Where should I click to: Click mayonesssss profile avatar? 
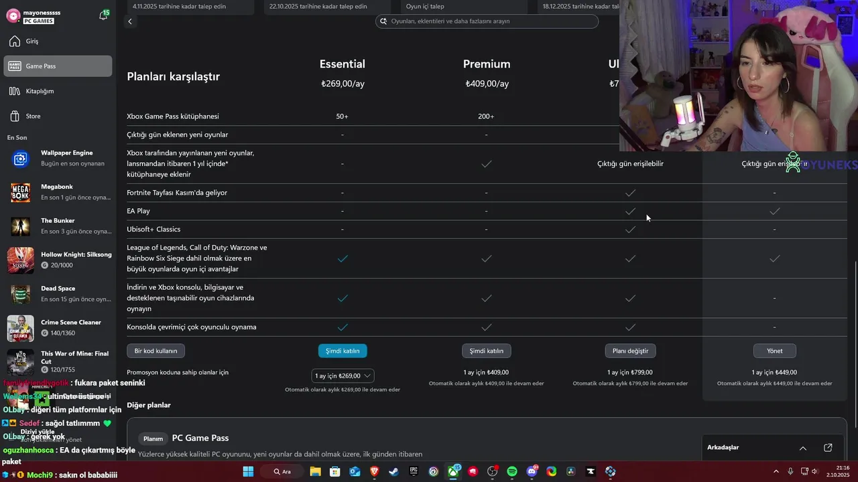[x=13, y=15]
